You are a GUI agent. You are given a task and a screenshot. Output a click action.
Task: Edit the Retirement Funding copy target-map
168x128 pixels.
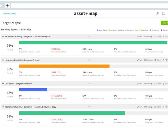click(140, 107)
